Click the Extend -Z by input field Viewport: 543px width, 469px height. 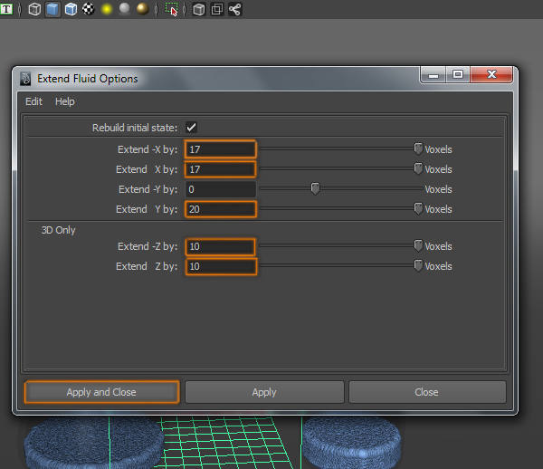pyautogui.click(x=221, y=246)
